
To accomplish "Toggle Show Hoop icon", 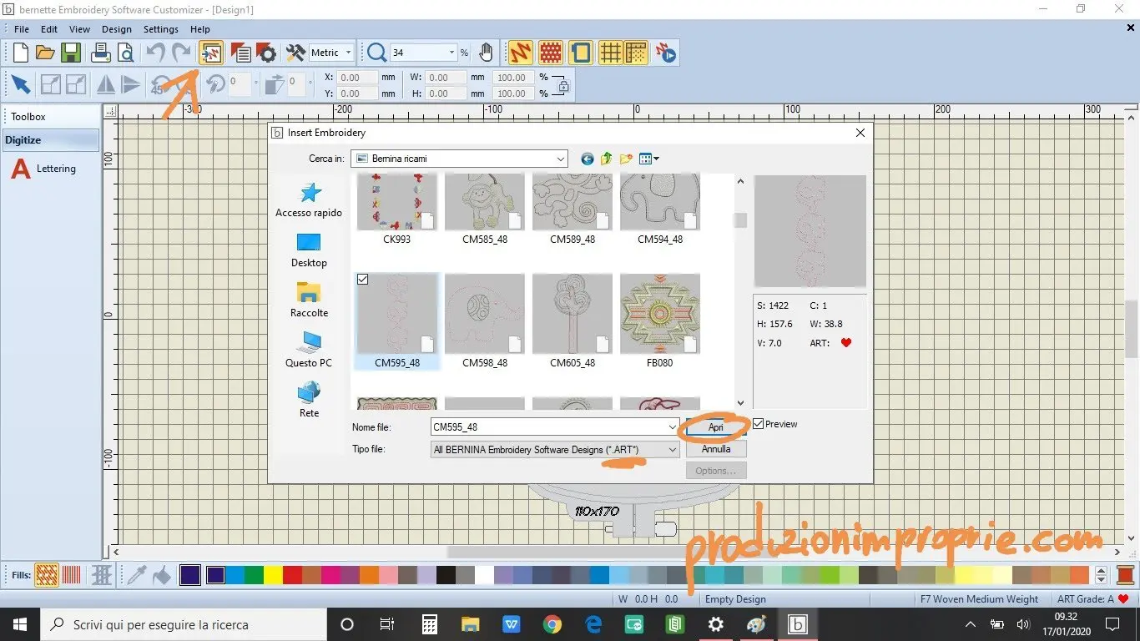I will pyautogui.click(x=581, y=53).
